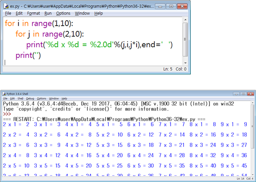
Task: Click output '9 x 2 = 18' in Shell
Action: coord(234,135)
